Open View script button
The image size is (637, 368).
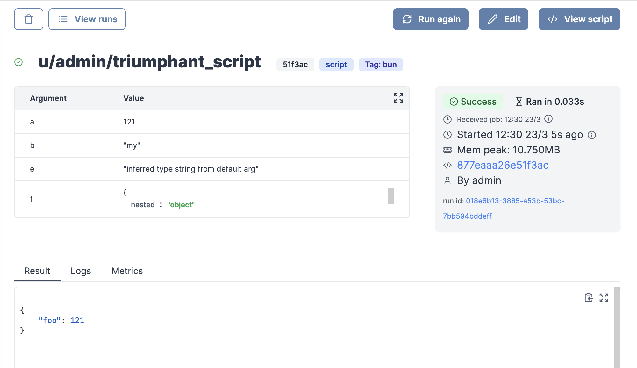click(x=579, y=19)
